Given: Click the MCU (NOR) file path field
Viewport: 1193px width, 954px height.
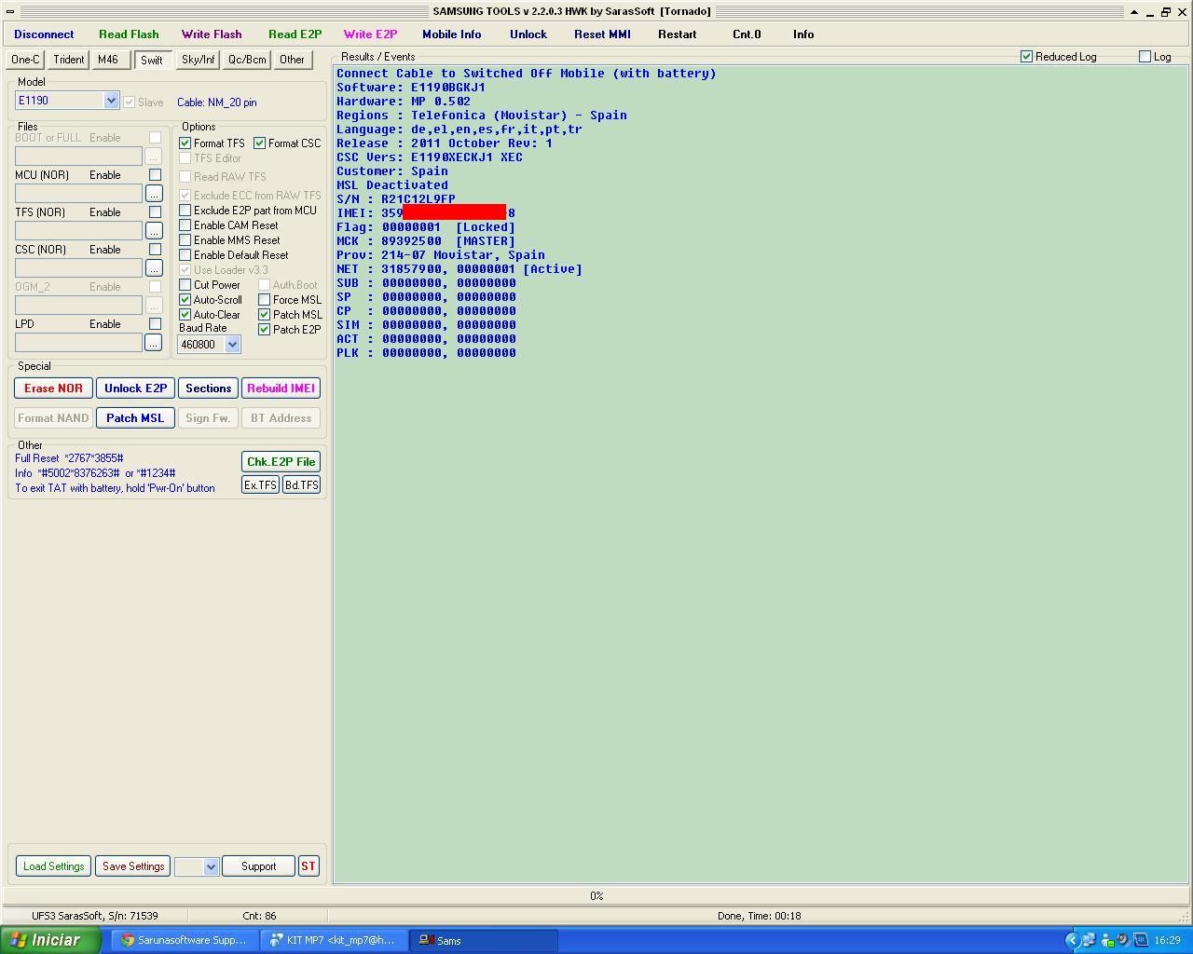Looking at the screenshot, I should click(x=78, y=194).
